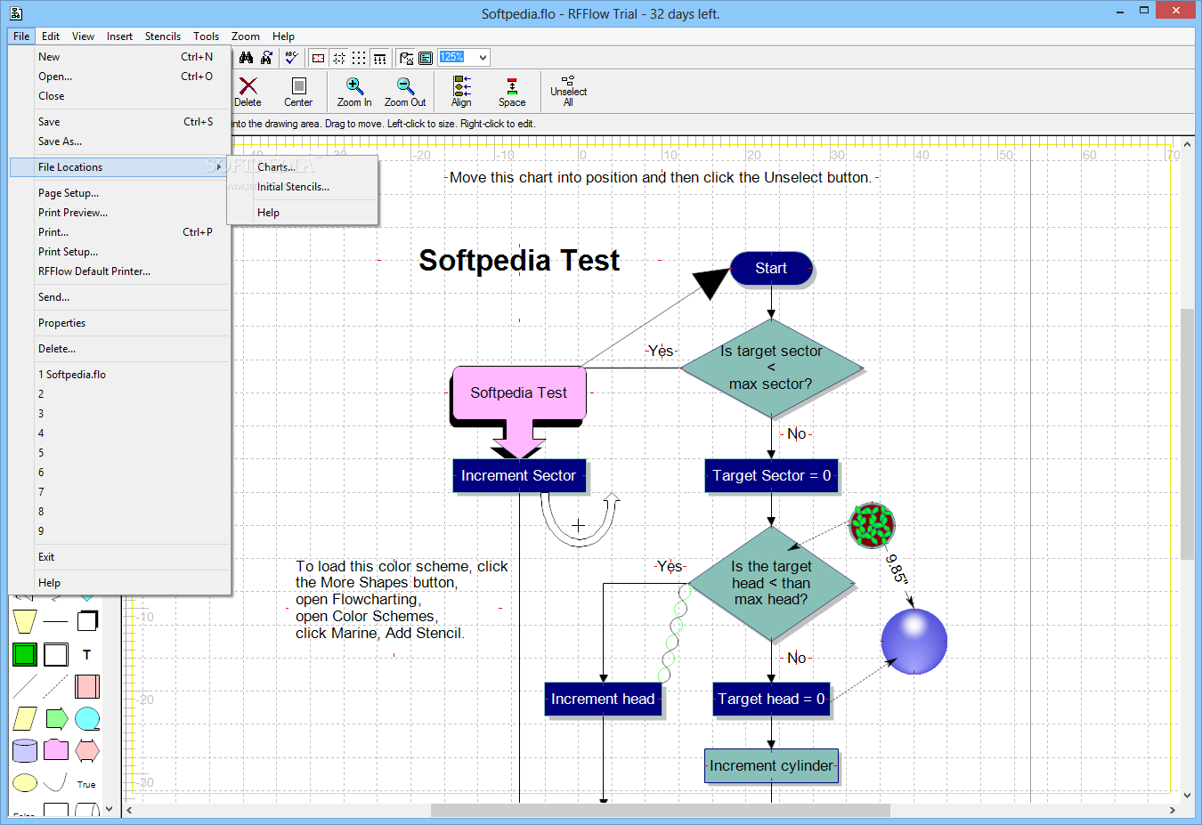Image resolution: width=1202 pixels, height=825 pixels.
Task: Select the green arrow stencil shape
Action: point(56,718)
